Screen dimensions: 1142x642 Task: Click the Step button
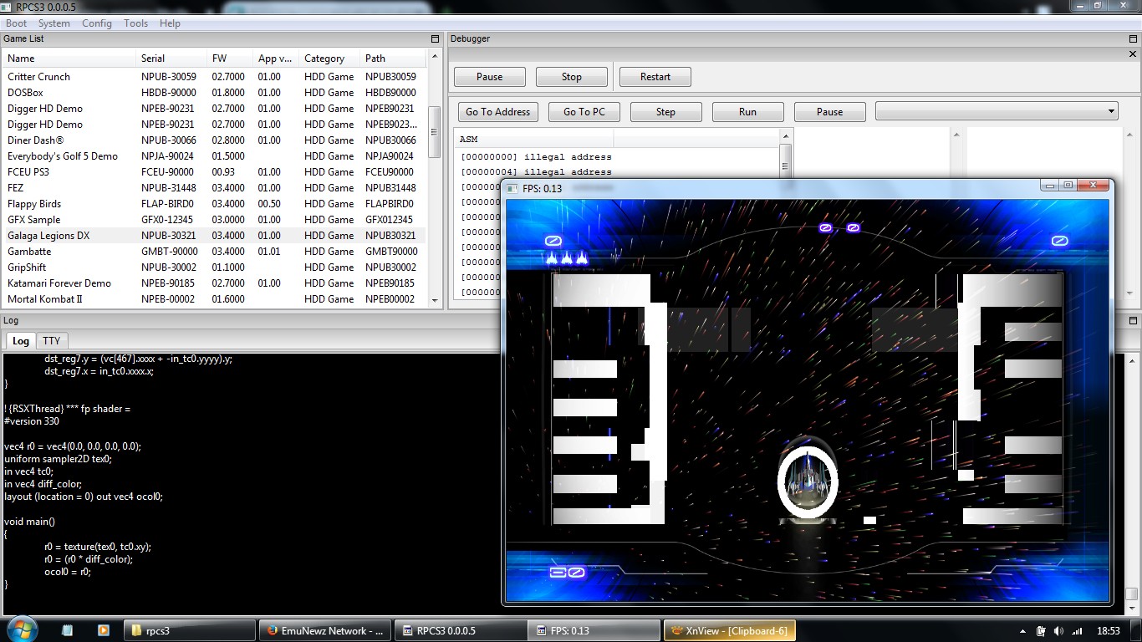[666, 112]
